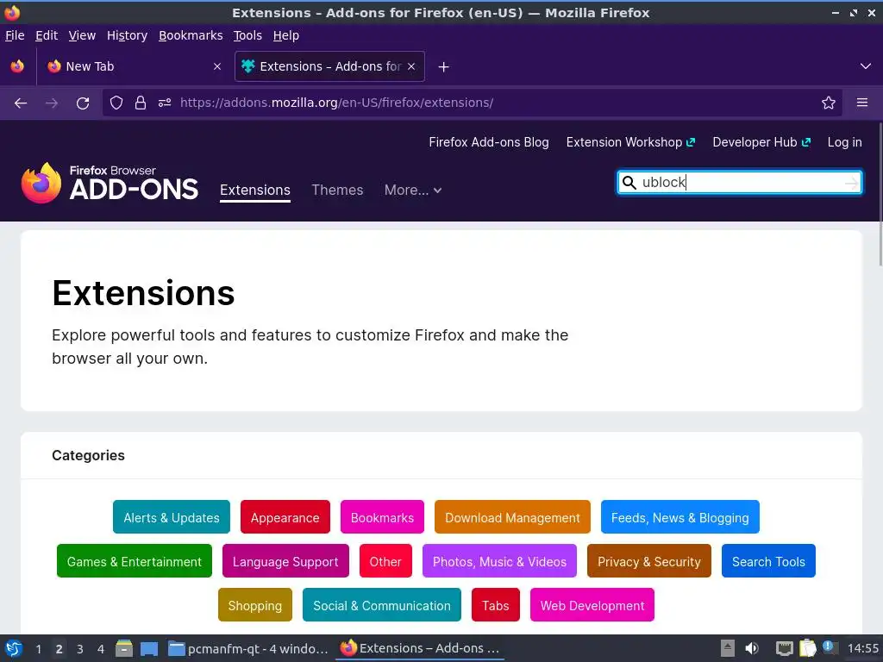This screenshot has width=883, height=662.
Task: Open Photos, Music & Videos category
Action: [499, 561]
